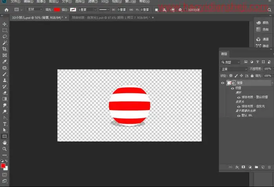Select the Dodge tool
The image size is (274, 187).
(5, 112)
